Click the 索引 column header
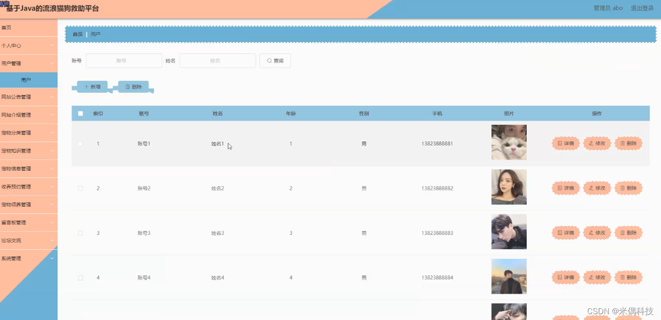 (98, 114)
